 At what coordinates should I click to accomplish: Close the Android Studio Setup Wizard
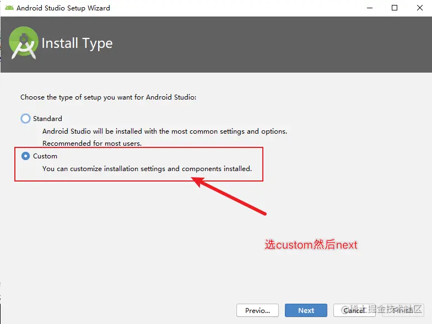tap(420, 8)
